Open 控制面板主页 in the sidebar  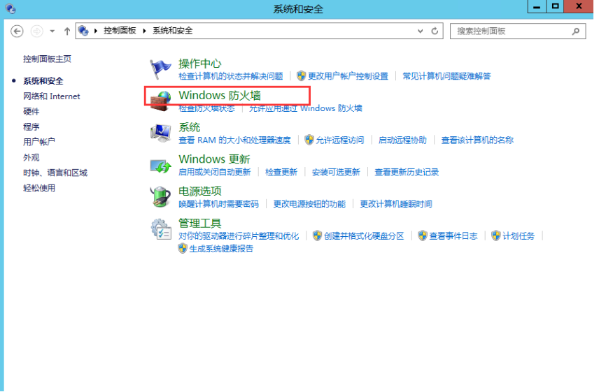coord(47,59)
